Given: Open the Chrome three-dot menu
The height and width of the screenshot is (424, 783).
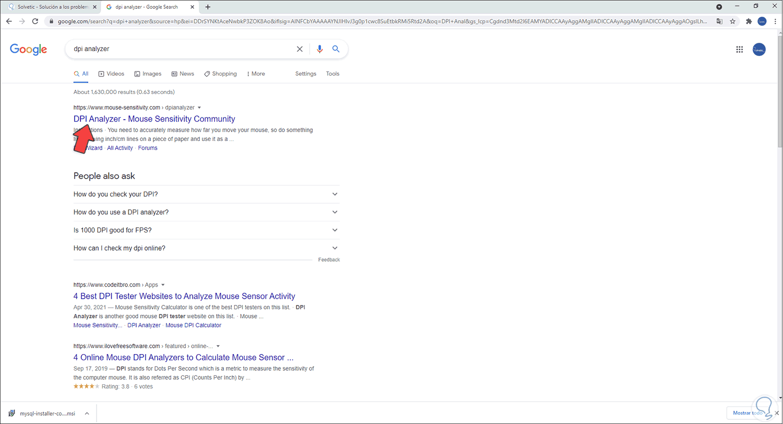Looking at the screenshot, I should pyautogui.click(x=774, y=21).
